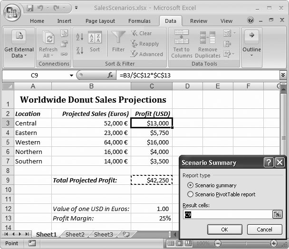This screenshot has width=289, height=249.
Task: Undo the last action
Action: tap(40, 8)
